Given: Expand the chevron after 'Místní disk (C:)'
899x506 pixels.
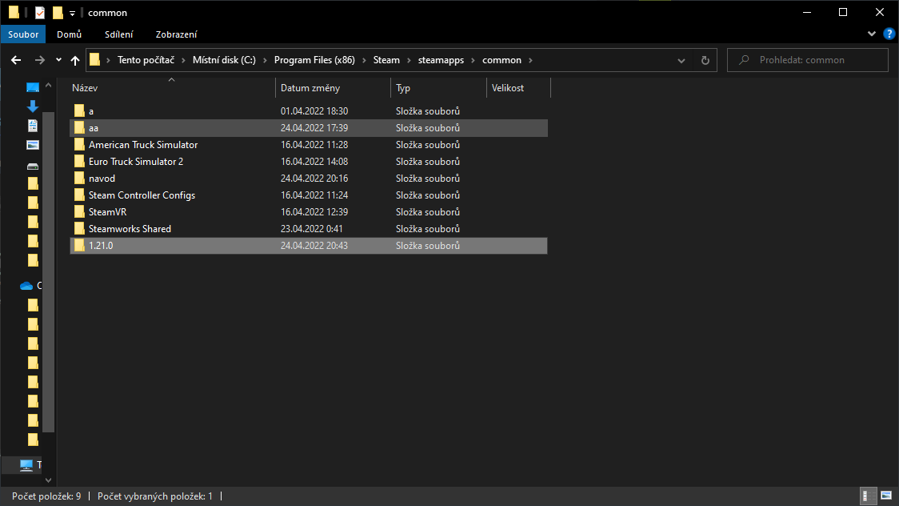Looking at the screenshot, I should pyautogui.click(x=265, y=60).
